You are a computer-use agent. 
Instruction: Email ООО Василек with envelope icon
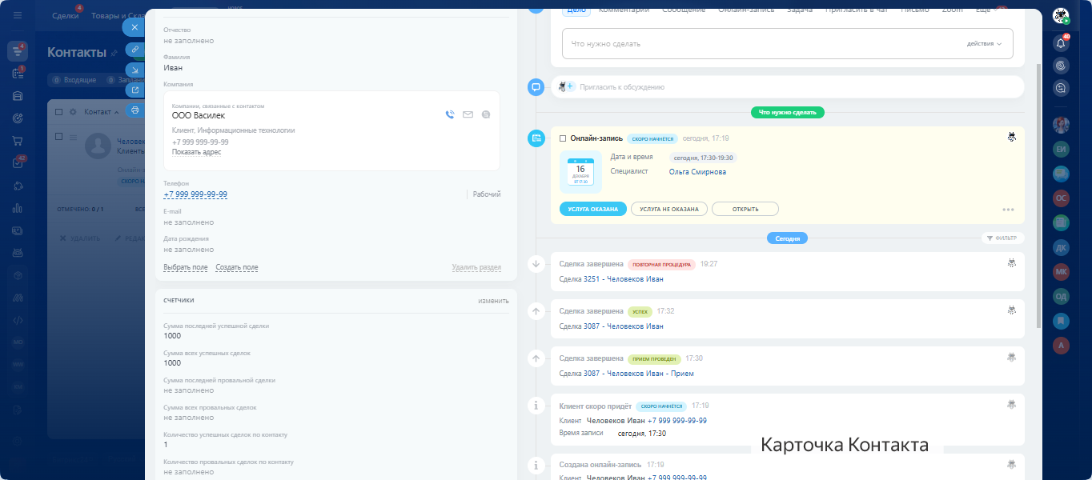coord(468,114)
